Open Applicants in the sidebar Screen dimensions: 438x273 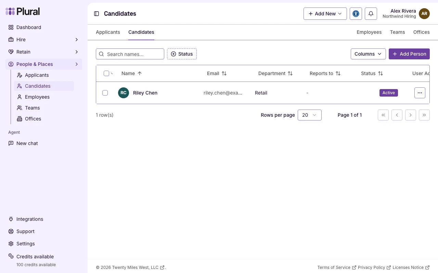(x=44, y=75)
